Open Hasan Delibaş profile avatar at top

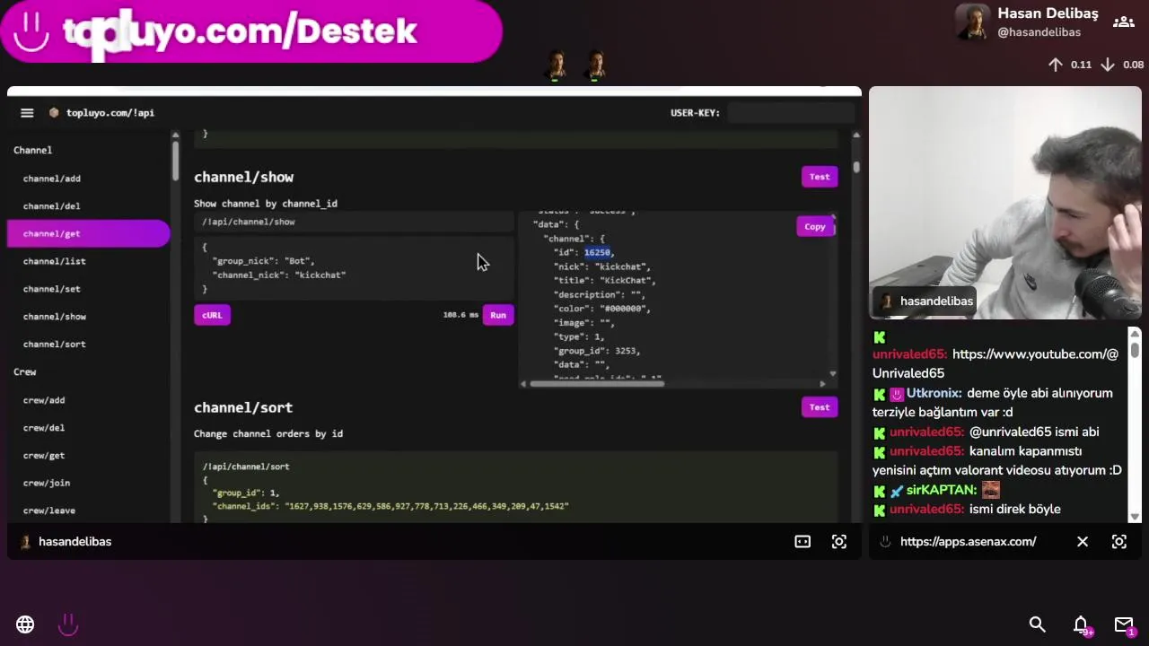[972, 22]
